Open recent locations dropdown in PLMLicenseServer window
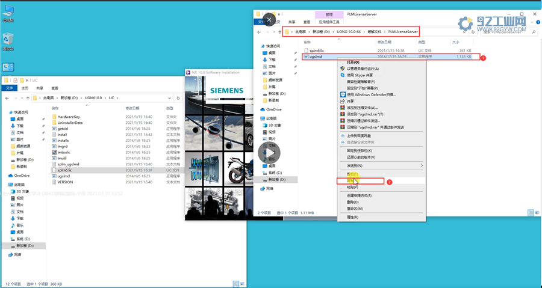 coord(274,32)
